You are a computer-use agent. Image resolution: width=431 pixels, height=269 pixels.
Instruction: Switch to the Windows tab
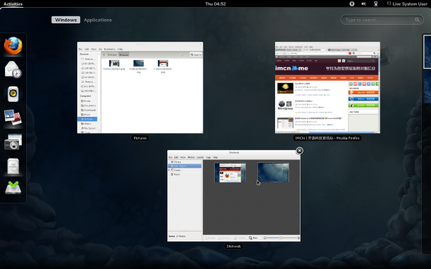tap(66, 20)
